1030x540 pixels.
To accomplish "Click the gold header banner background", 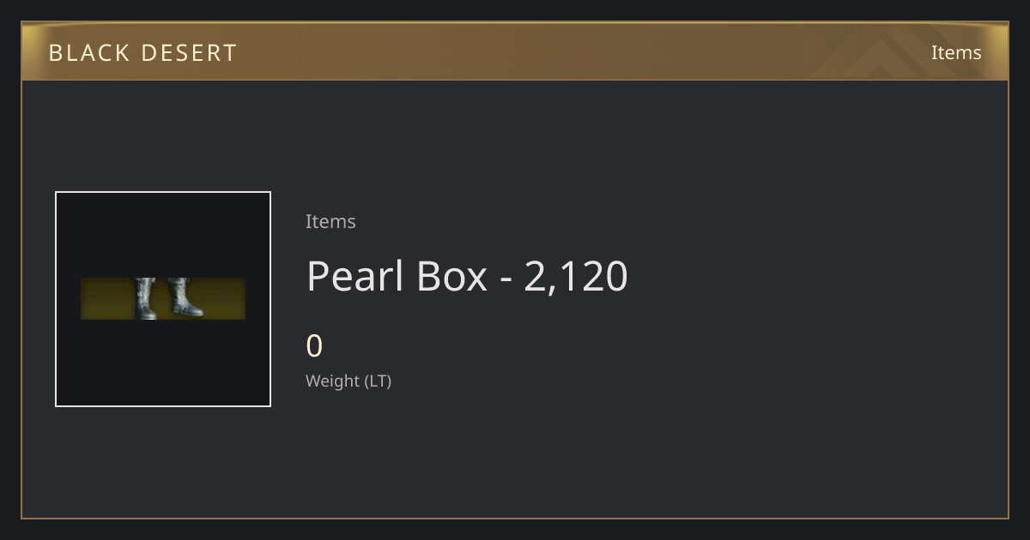I will pos(515,51).
